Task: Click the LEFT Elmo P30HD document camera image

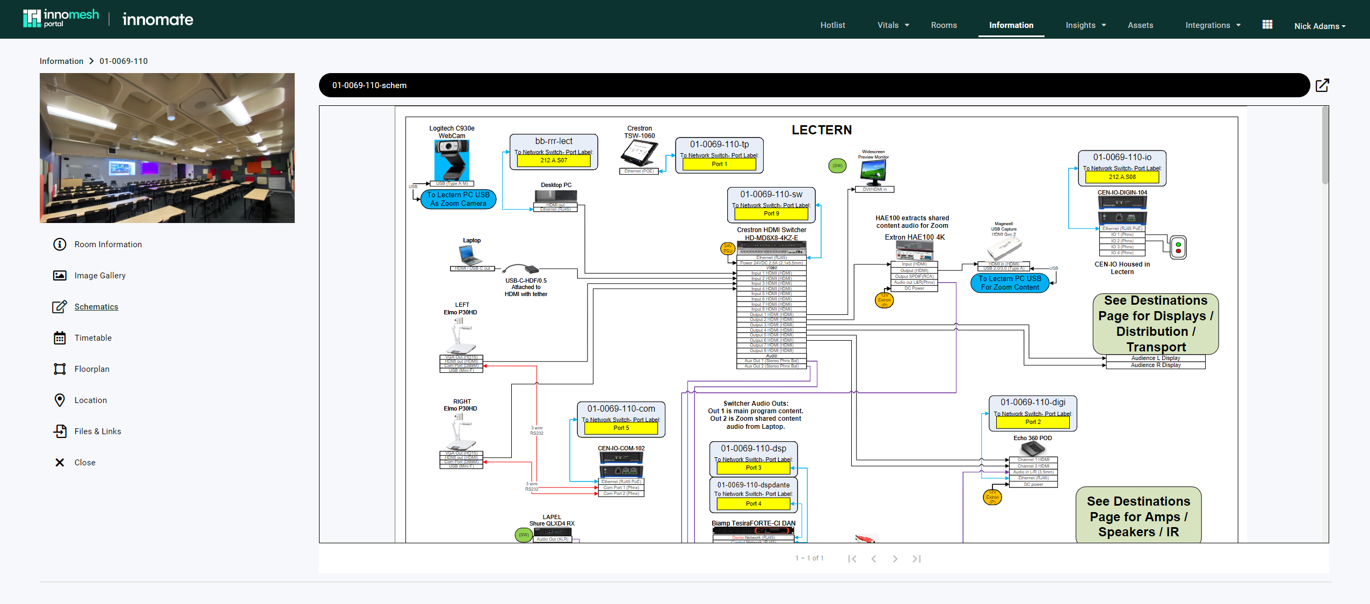Action: (460, 335)
